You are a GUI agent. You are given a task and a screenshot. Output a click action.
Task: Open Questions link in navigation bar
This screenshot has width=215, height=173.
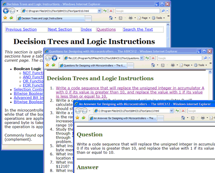(106, 29)
